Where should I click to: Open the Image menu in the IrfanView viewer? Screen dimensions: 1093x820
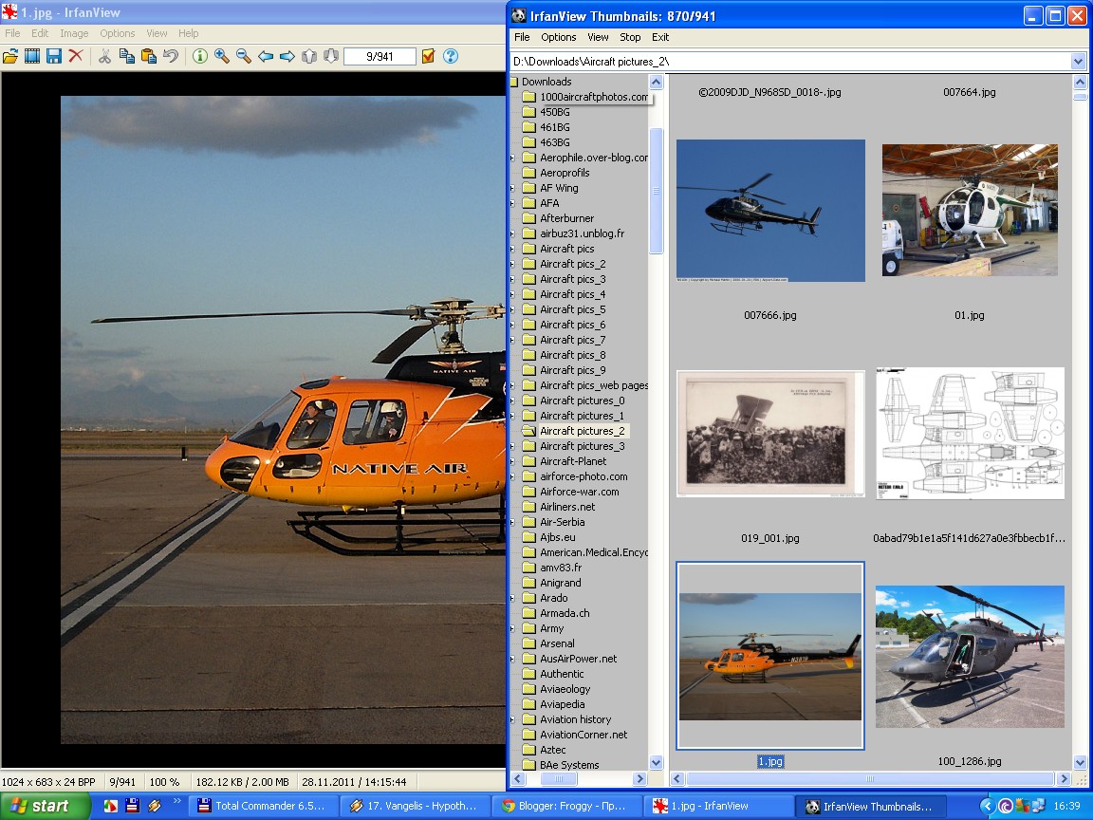74,33
